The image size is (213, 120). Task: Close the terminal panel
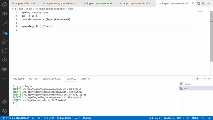click(x=209, y=79)
